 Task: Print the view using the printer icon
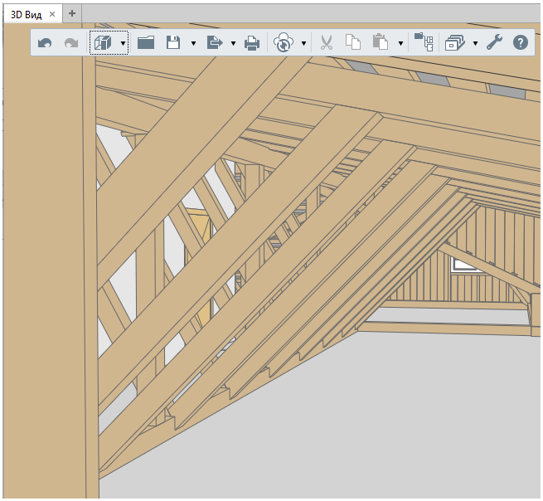252,43
